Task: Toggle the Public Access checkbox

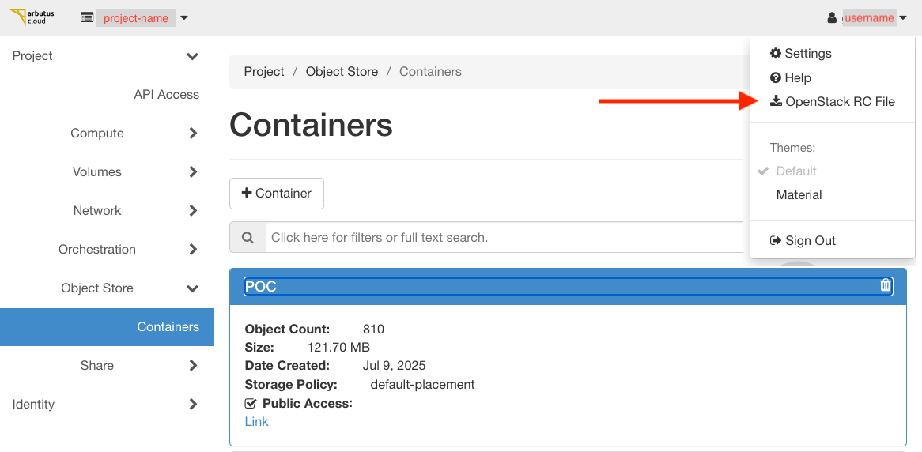Action: [x=251, y=404]
